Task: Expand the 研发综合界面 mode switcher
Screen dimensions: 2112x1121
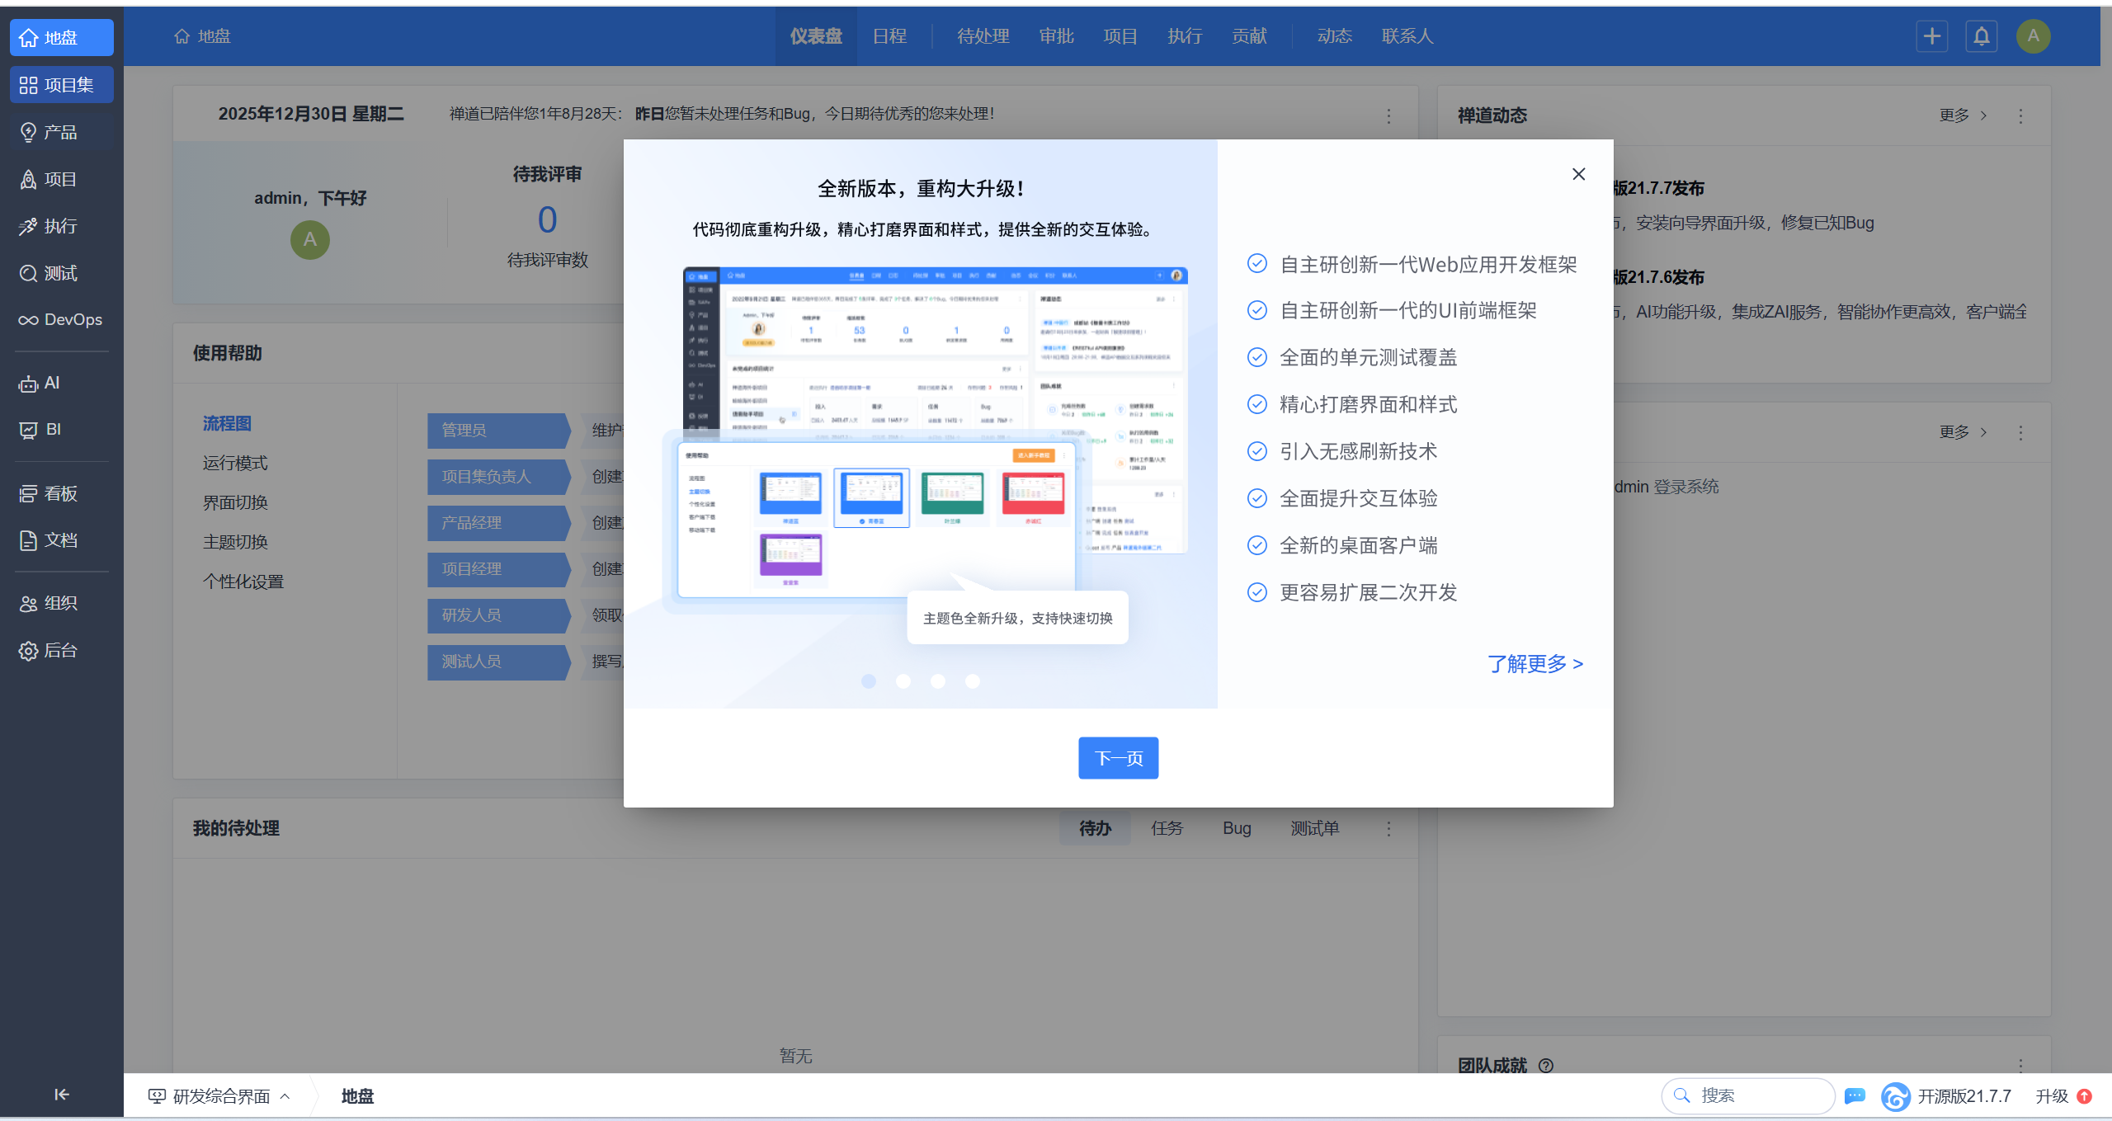Action: (219, 1096)
